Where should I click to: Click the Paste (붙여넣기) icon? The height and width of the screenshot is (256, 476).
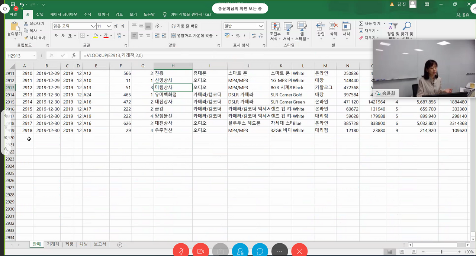click(x=15, y=27)
